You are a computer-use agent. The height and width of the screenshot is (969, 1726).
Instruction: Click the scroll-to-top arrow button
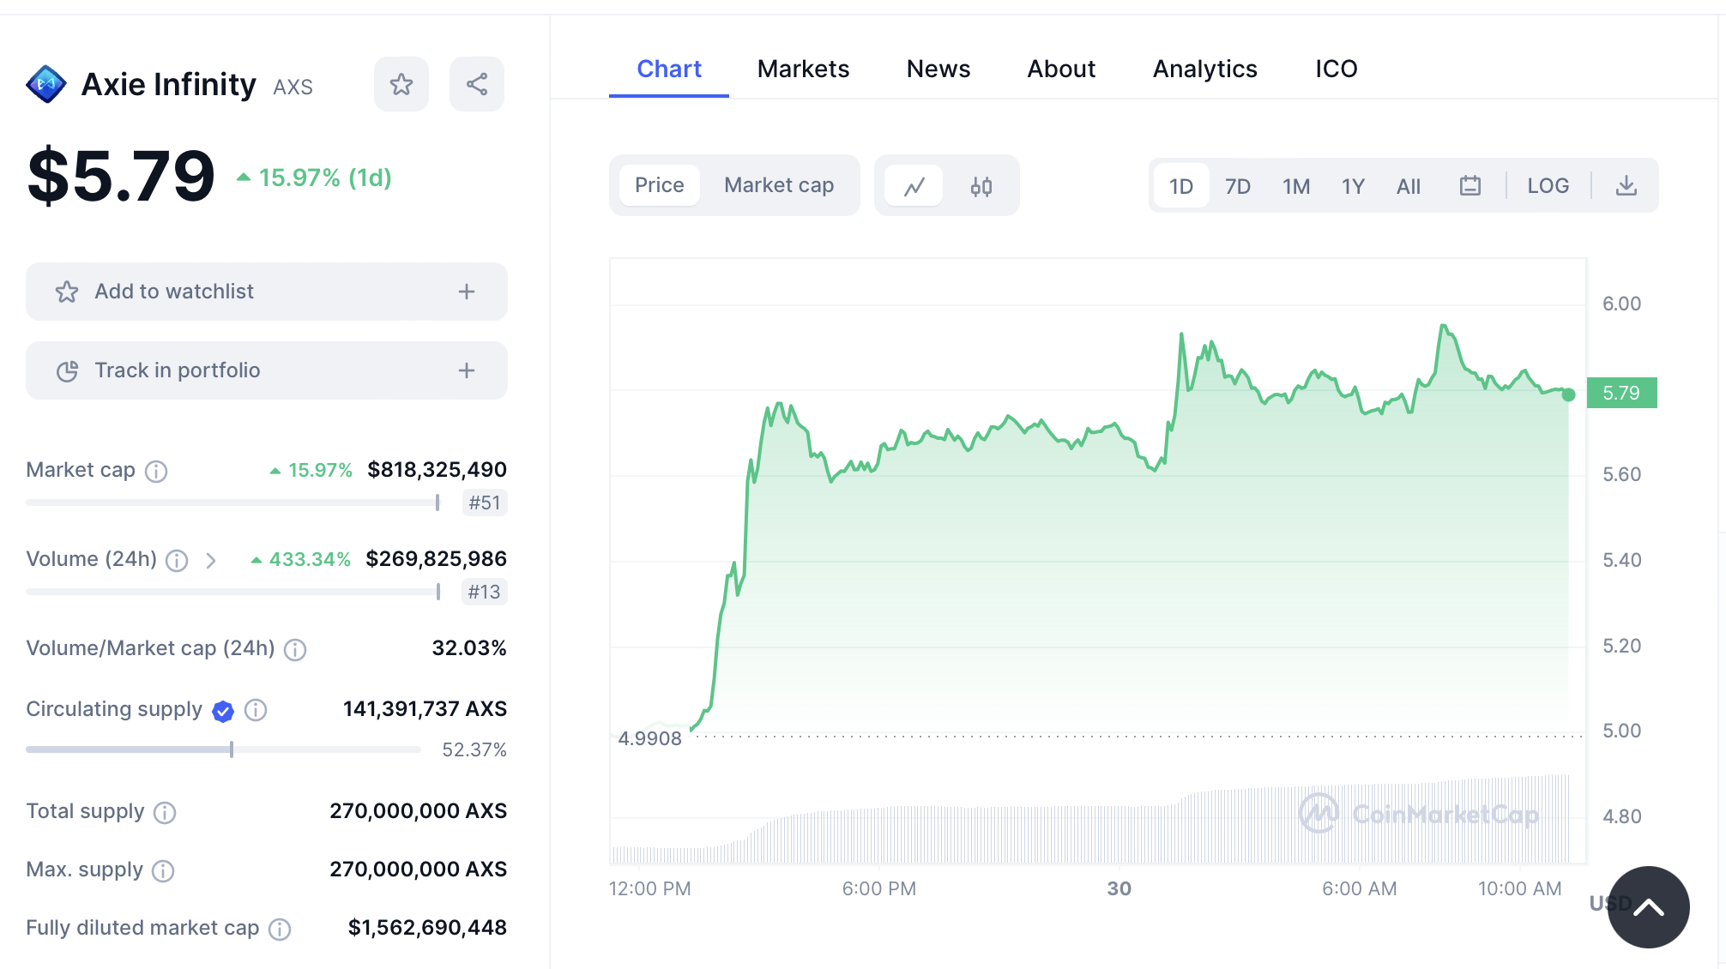(1648, 906)
